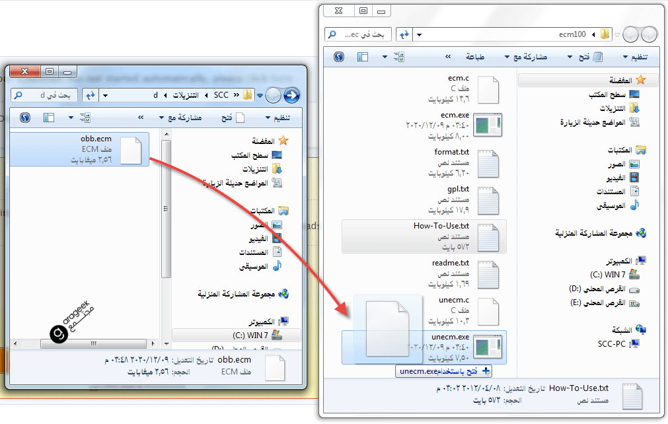The image size is (668, 424).
Task: Select ecm.exe application icon in ecm100 window
Action: point(488,125)
